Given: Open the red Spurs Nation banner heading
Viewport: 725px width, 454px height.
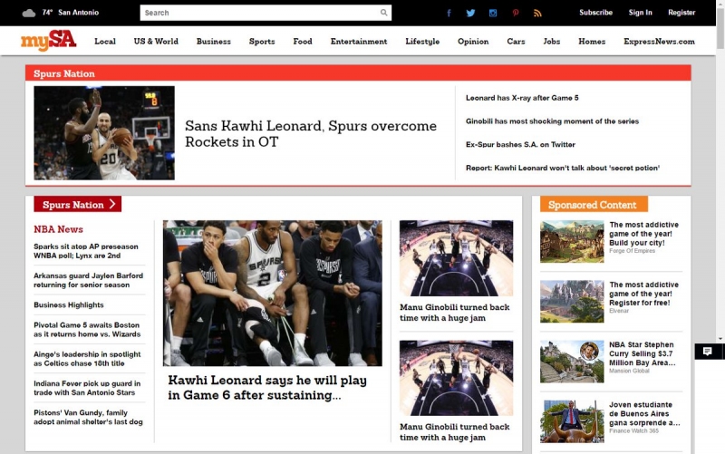Looking at the screenshot, I should (63, 73).
